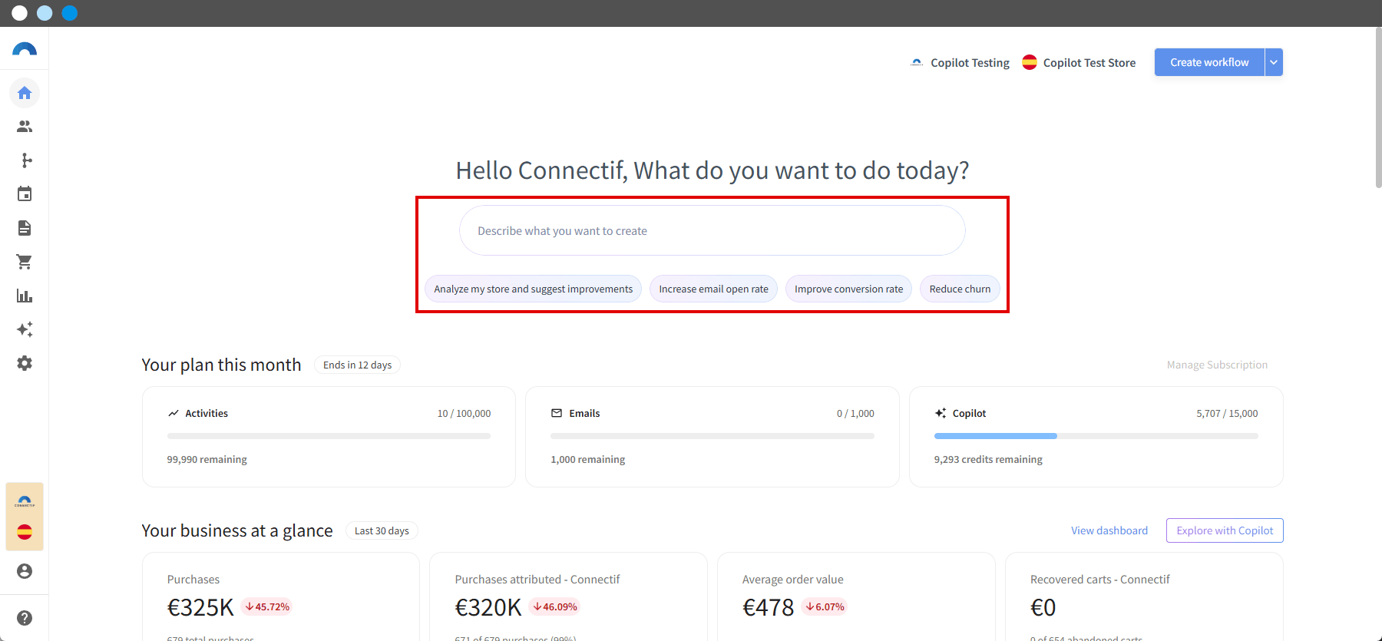The image size is (1382, 641).
Task: Click the Create workflow button
Action: [1209, 62]
